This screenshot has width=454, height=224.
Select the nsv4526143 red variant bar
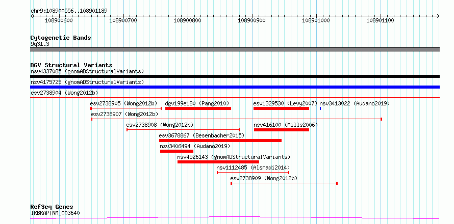[x=218, y=162]
